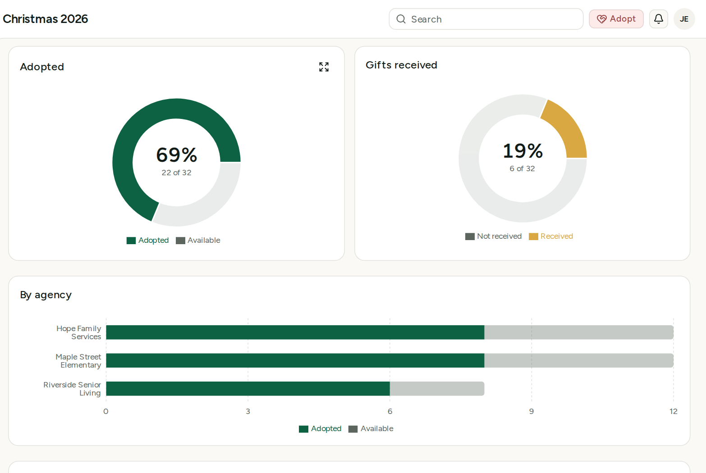Click Hope Family Services adopted bar
The image size is (706, 473).
tap(295, 332)
